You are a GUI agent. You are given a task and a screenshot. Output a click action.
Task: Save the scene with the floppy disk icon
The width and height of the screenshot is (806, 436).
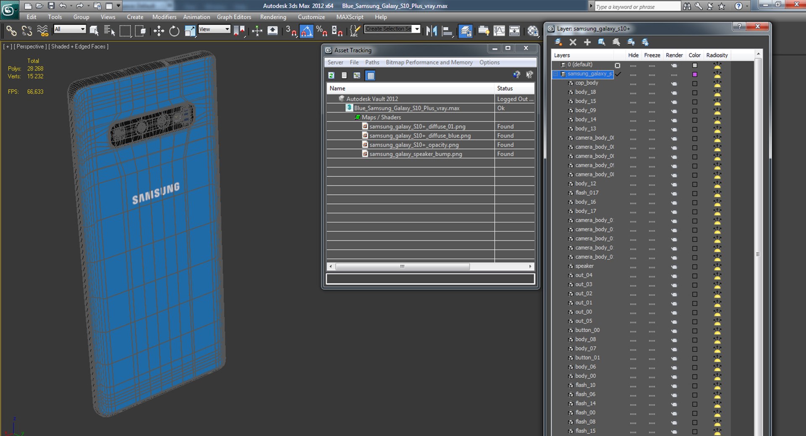(x=51, y=6)
